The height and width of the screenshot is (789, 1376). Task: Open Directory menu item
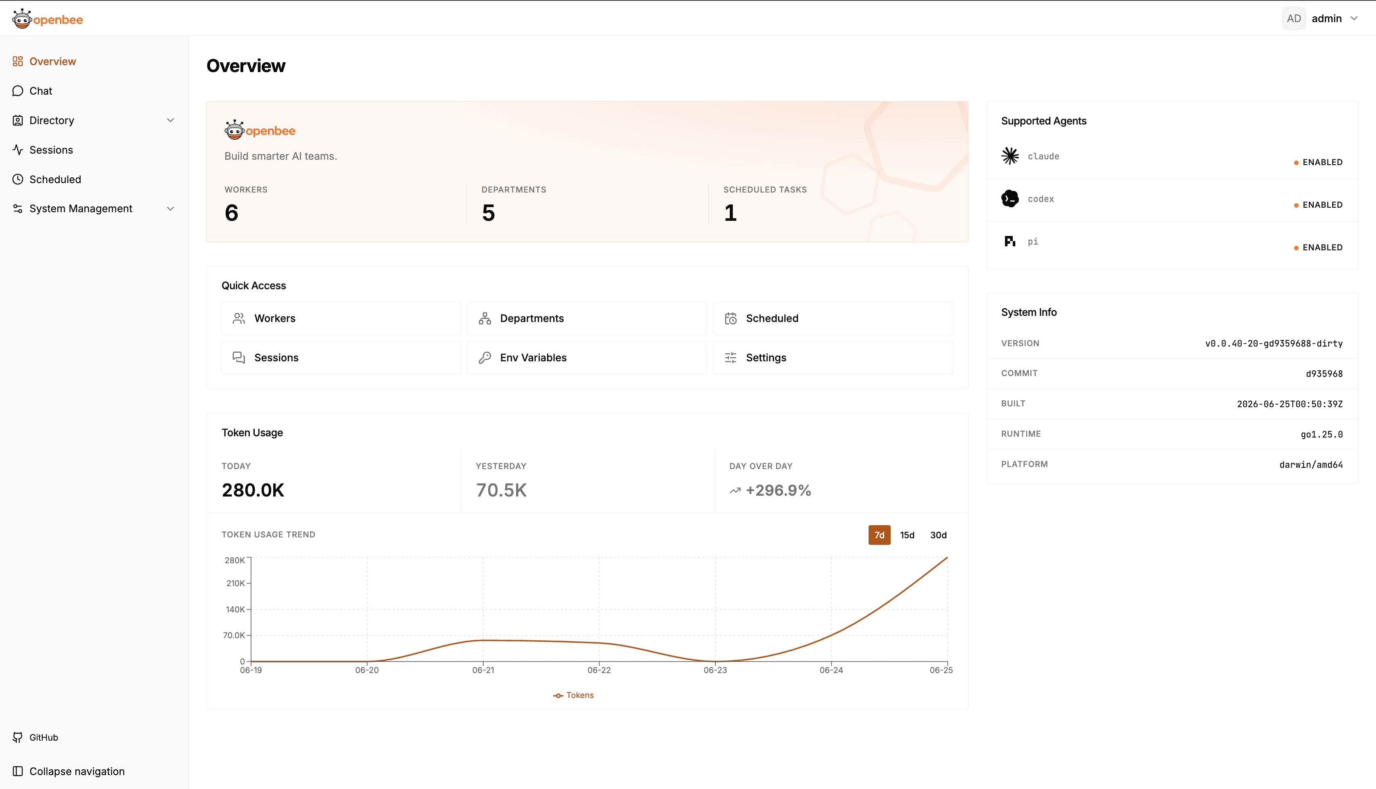(94, 120)
